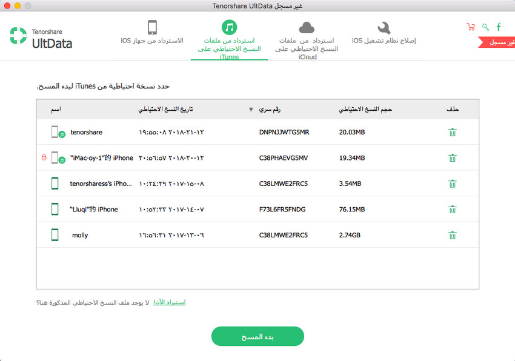Click the key register icon

(486, 27)
